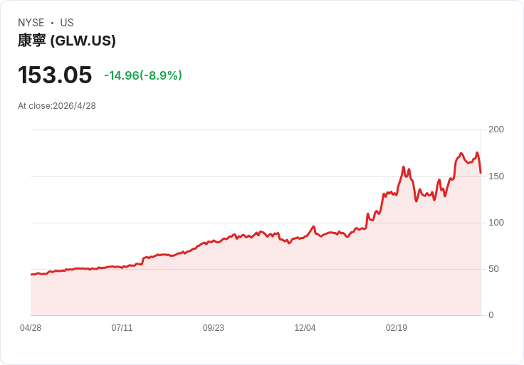Click the NYSE exchange label
The height and width of the screenshot is (365, 524).
31,23
